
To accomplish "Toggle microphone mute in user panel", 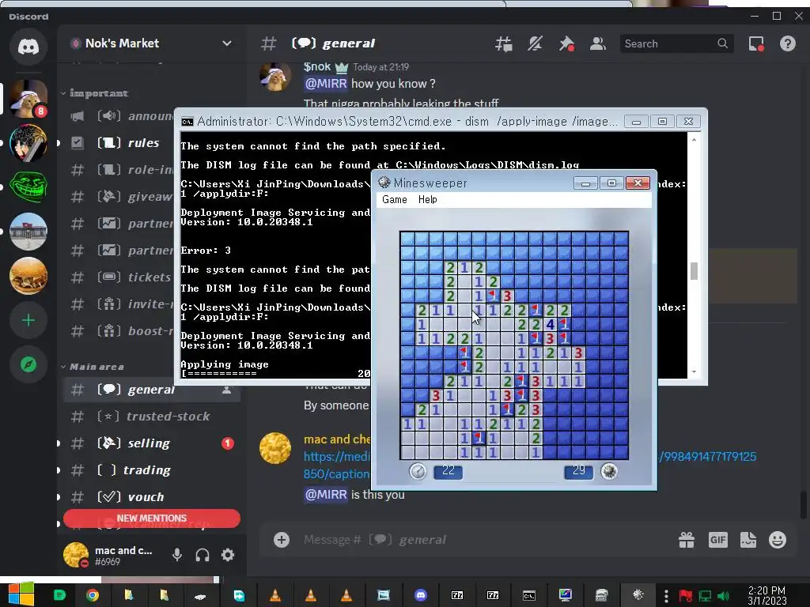I will (177, 555).
